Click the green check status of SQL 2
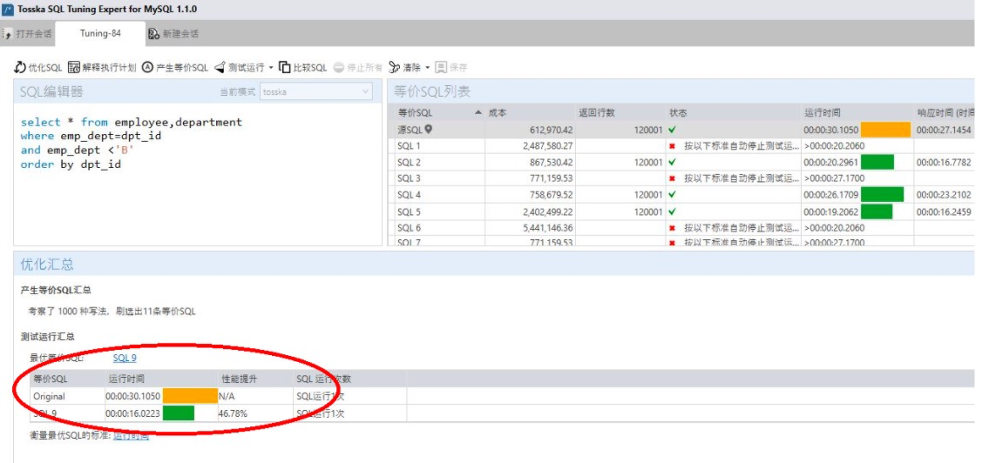 tap(672, 162)
